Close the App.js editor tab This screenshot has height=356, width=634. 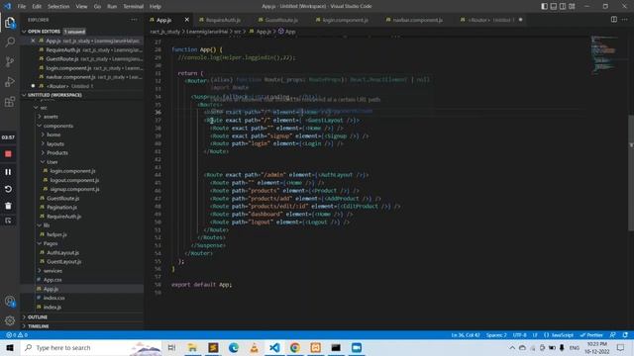(187, 20)
